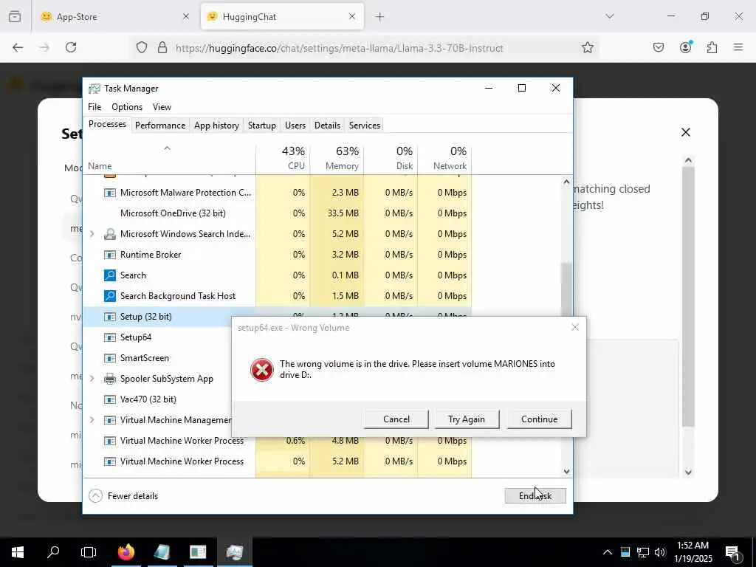
Task: Open Task View from the taskbar
Action: pyautogui.click(x=89, y=552)
